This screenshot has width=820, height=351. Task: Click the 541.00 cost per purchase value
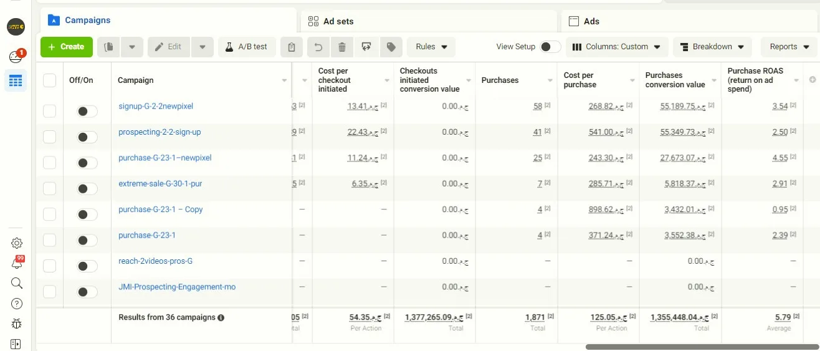[607, 132]
